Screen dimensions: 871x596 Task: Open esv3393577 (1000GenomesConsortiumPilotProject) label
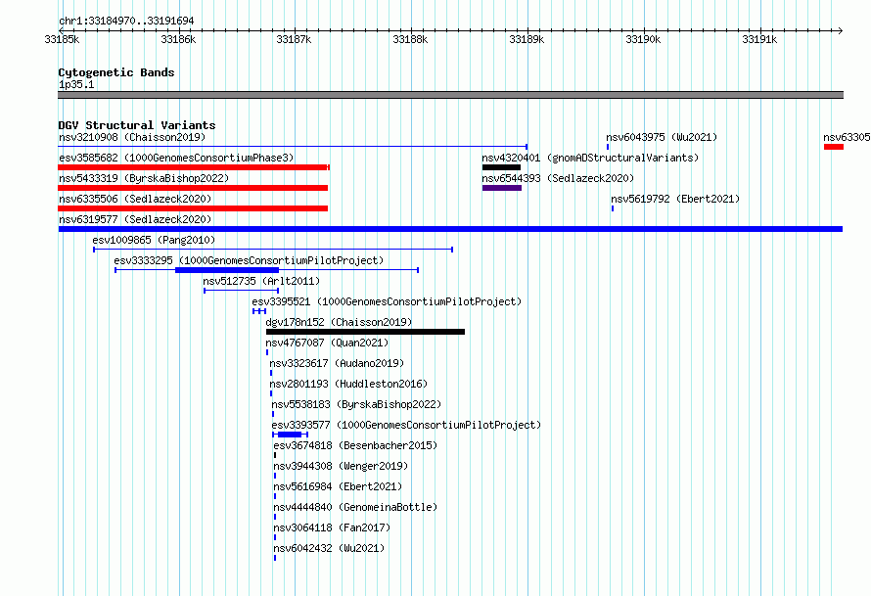point(406,425)
